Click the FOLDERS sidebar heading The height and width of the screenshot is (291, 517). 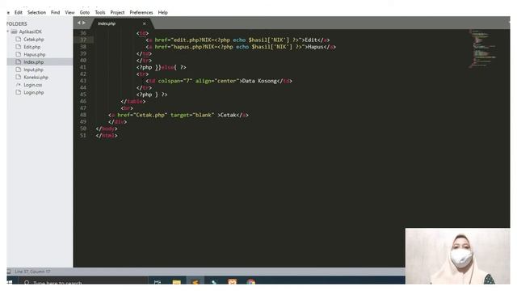17,24
